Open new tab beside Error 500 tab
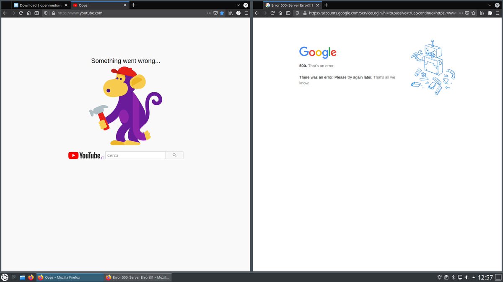The width and height of the screenshot is (503, 282). [x=326, y=5]
